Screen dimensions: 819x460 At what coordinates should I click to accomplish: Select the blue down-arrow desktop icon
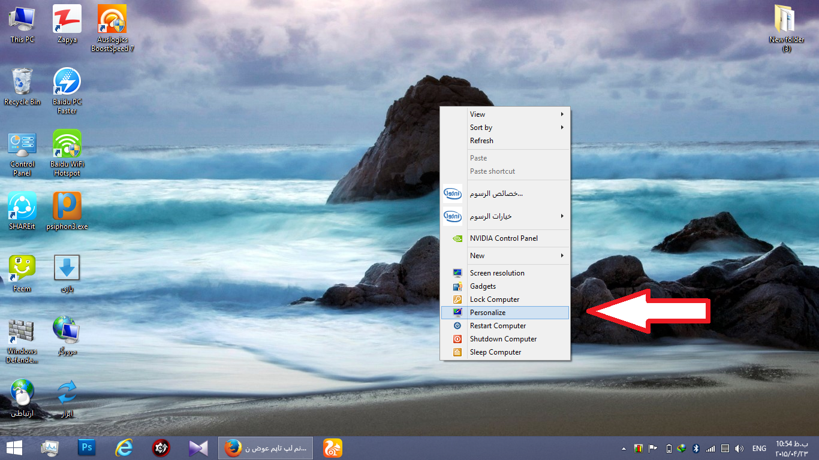[67, 273]
